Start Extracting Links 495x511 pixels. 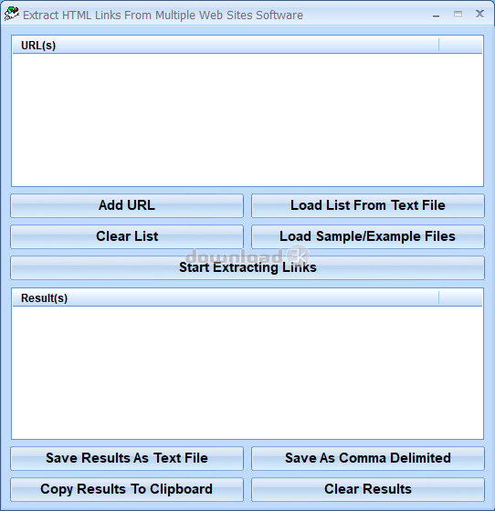pos(247,267)
